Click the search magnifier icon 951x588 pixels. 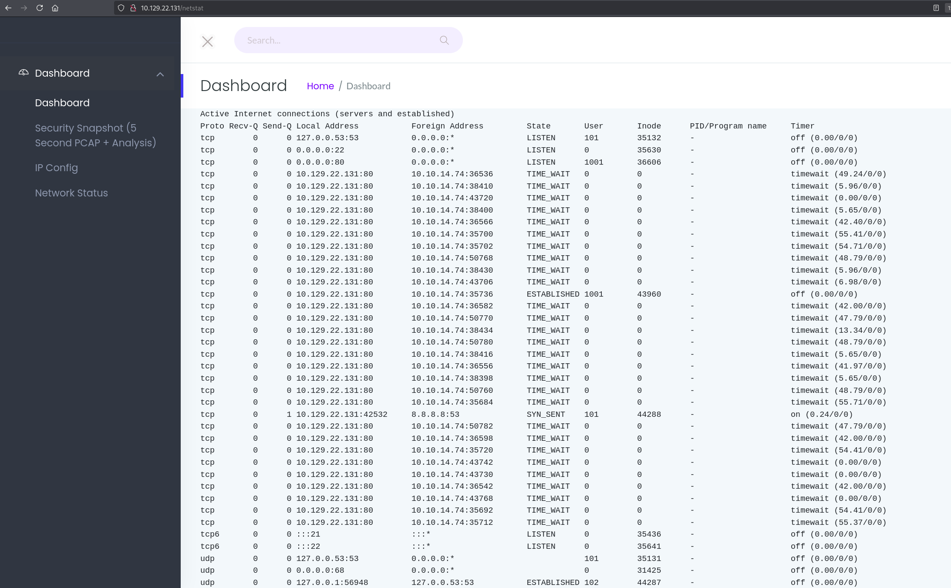pos(444,40)
